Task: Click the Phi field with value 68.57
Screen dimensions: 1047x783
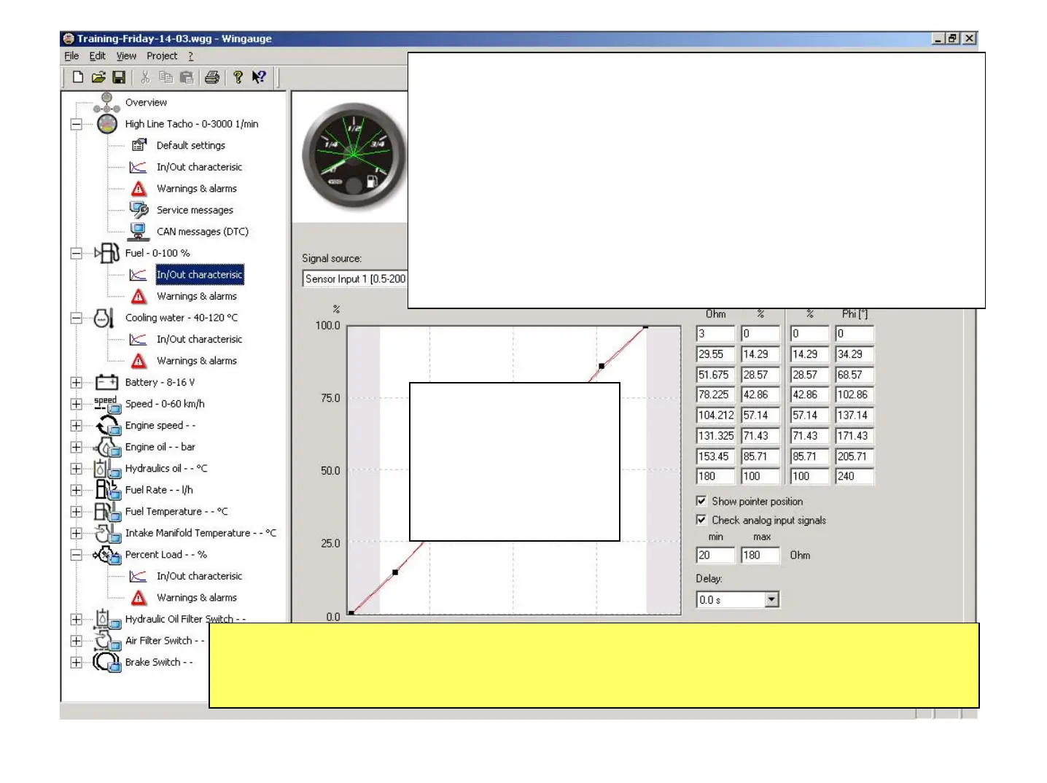Action: click(x=855, y=375)
